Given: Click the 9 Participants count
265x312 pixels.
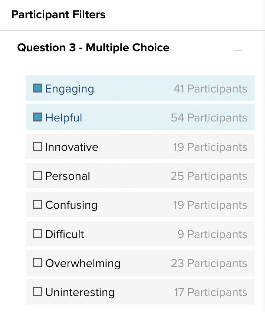Looking at the screenshot, I should (212, 234).
